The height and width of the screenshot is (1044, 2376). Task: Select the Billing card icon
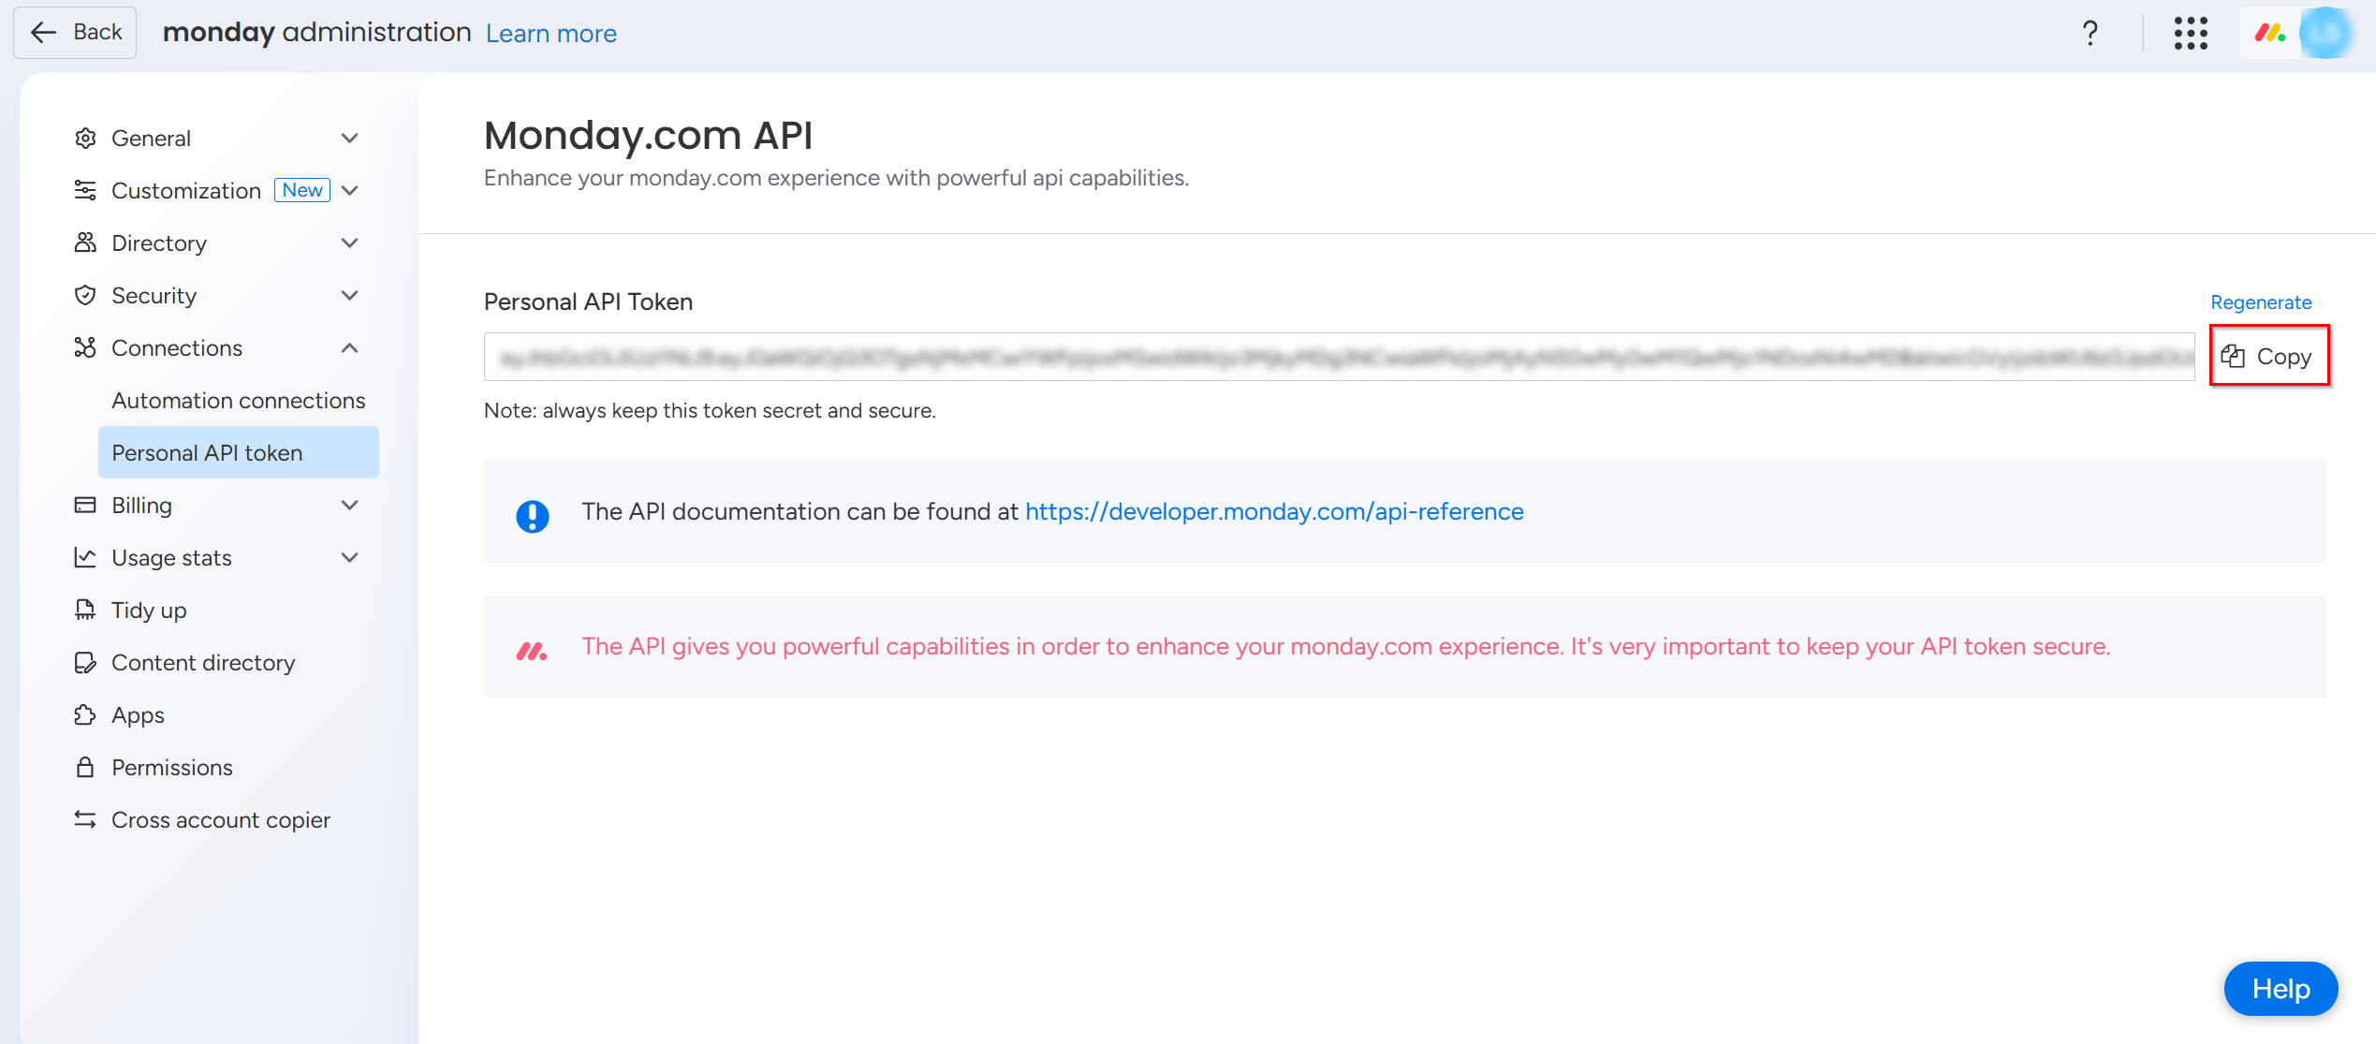pos(85,505)
